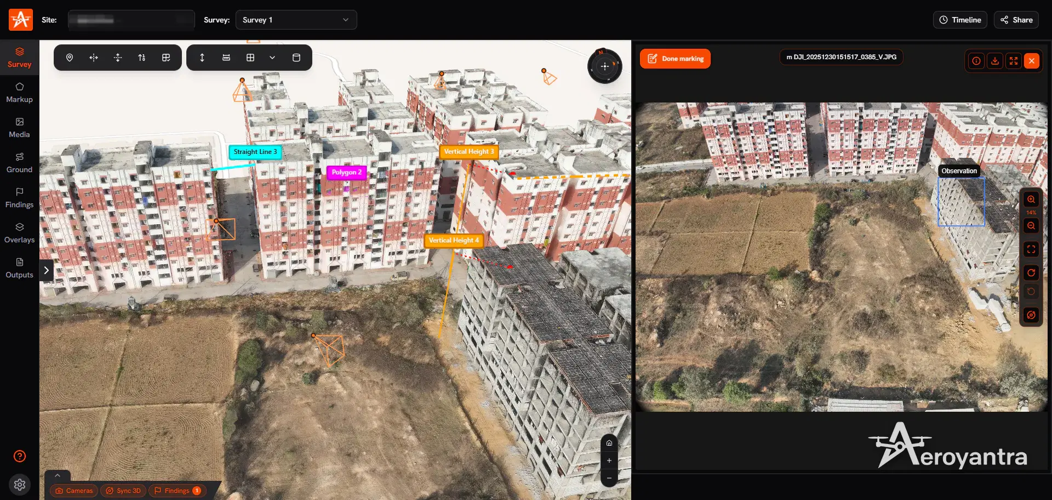Open the Ground sidebar section

click(19, 163)
